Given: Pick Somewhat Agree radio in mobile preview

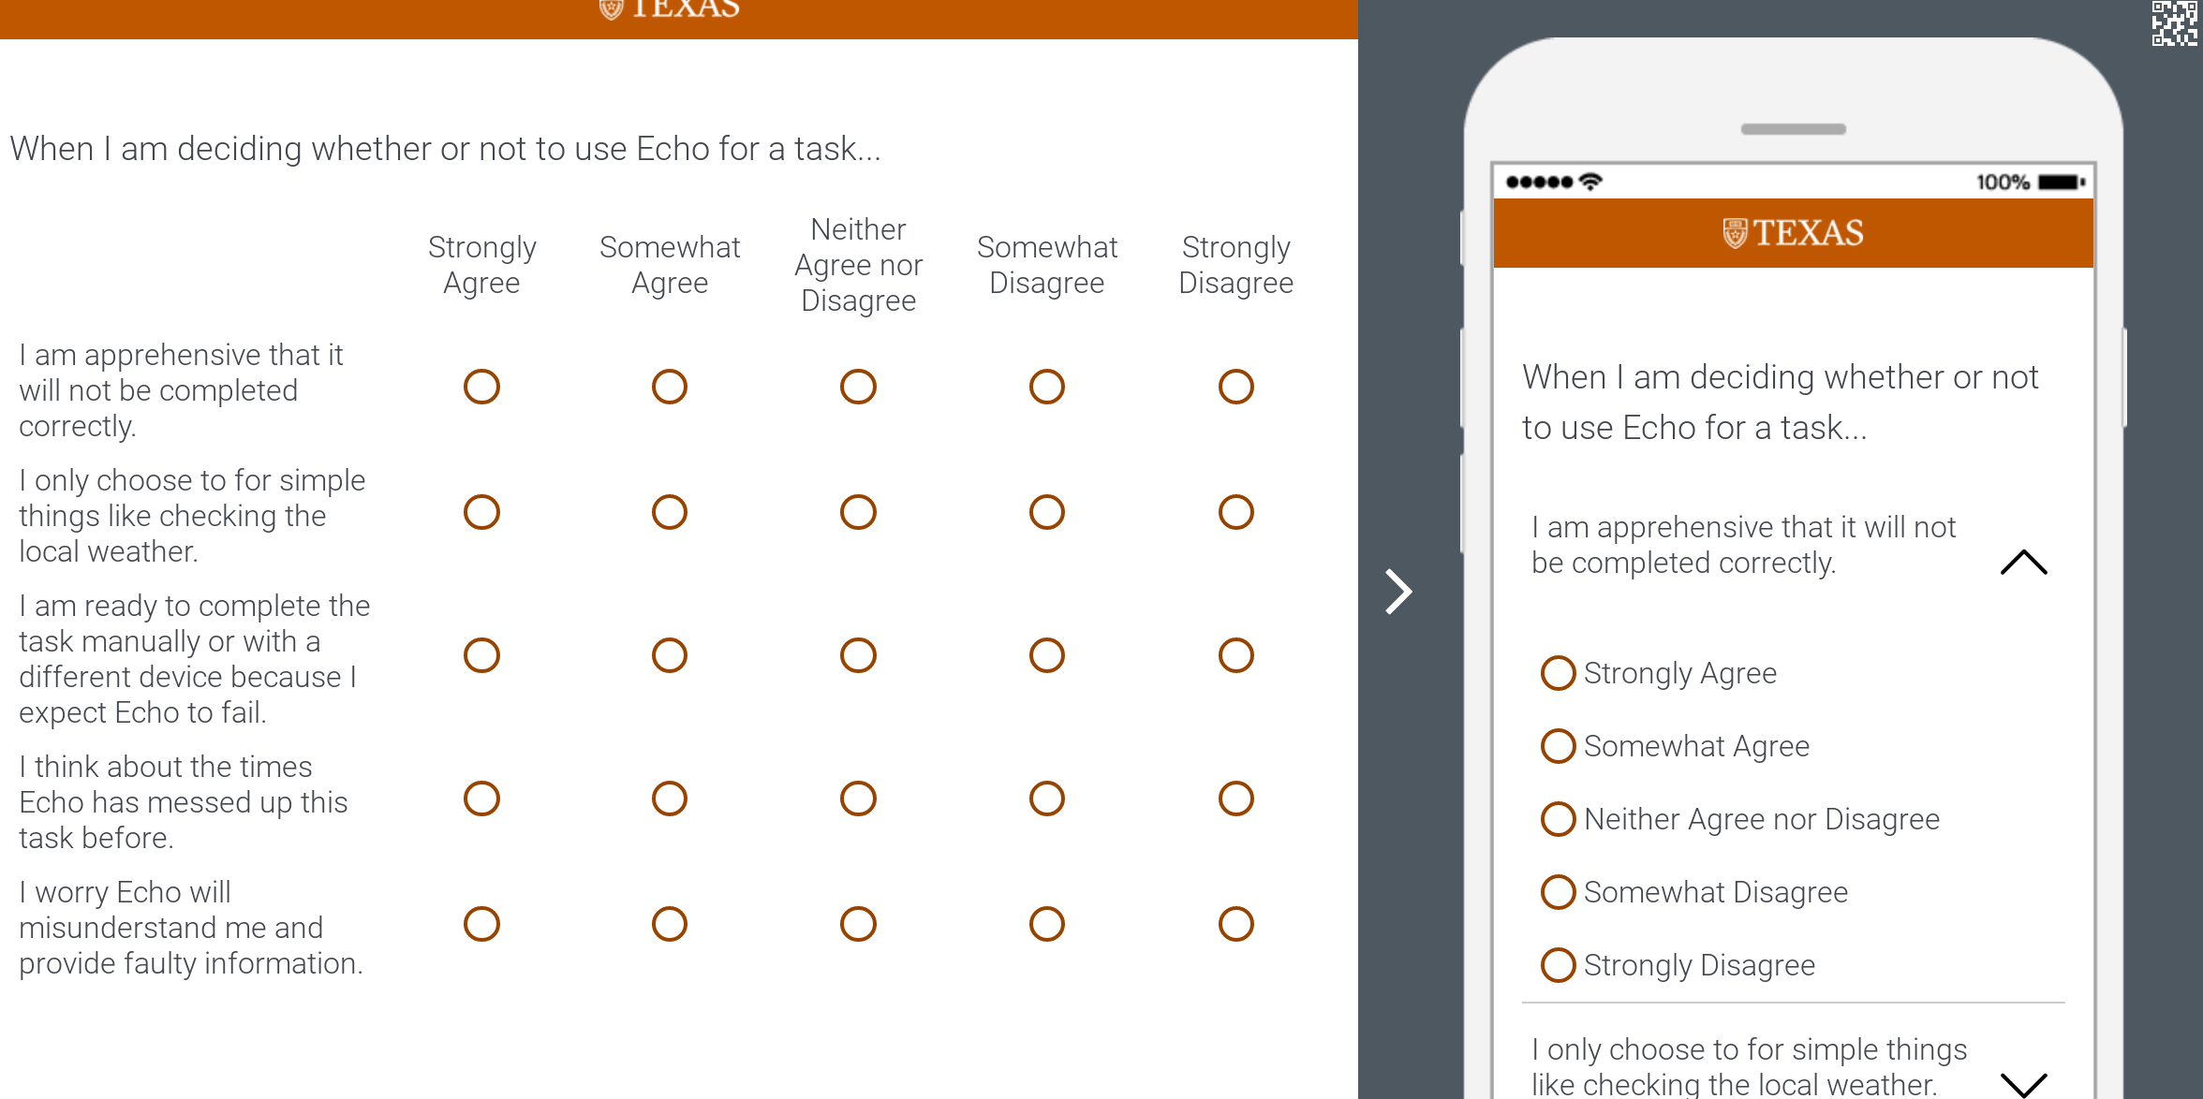Looking at the screenshot, I should pos(1559,746).
